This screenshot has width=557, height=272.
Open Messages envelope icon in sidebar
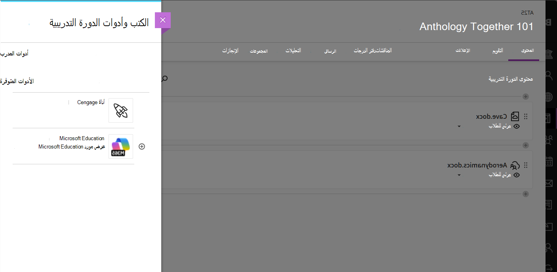click(549, 183)
